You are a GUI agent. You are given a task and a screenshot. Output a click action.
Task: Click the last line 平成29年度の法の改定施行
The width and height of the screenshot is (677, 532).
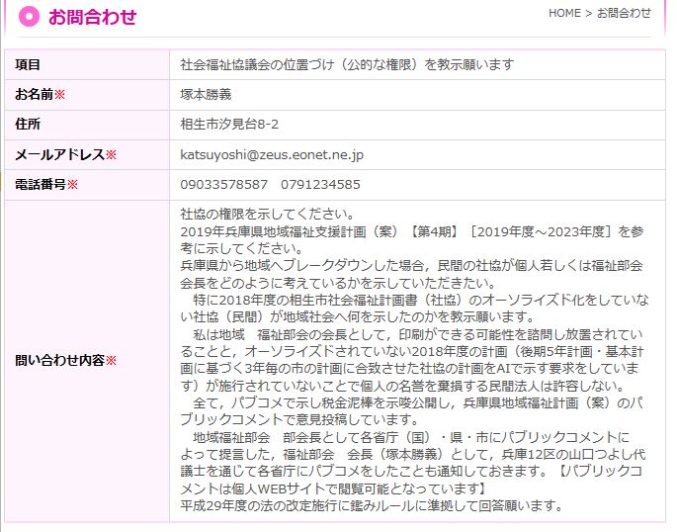(x=372, y=505)
